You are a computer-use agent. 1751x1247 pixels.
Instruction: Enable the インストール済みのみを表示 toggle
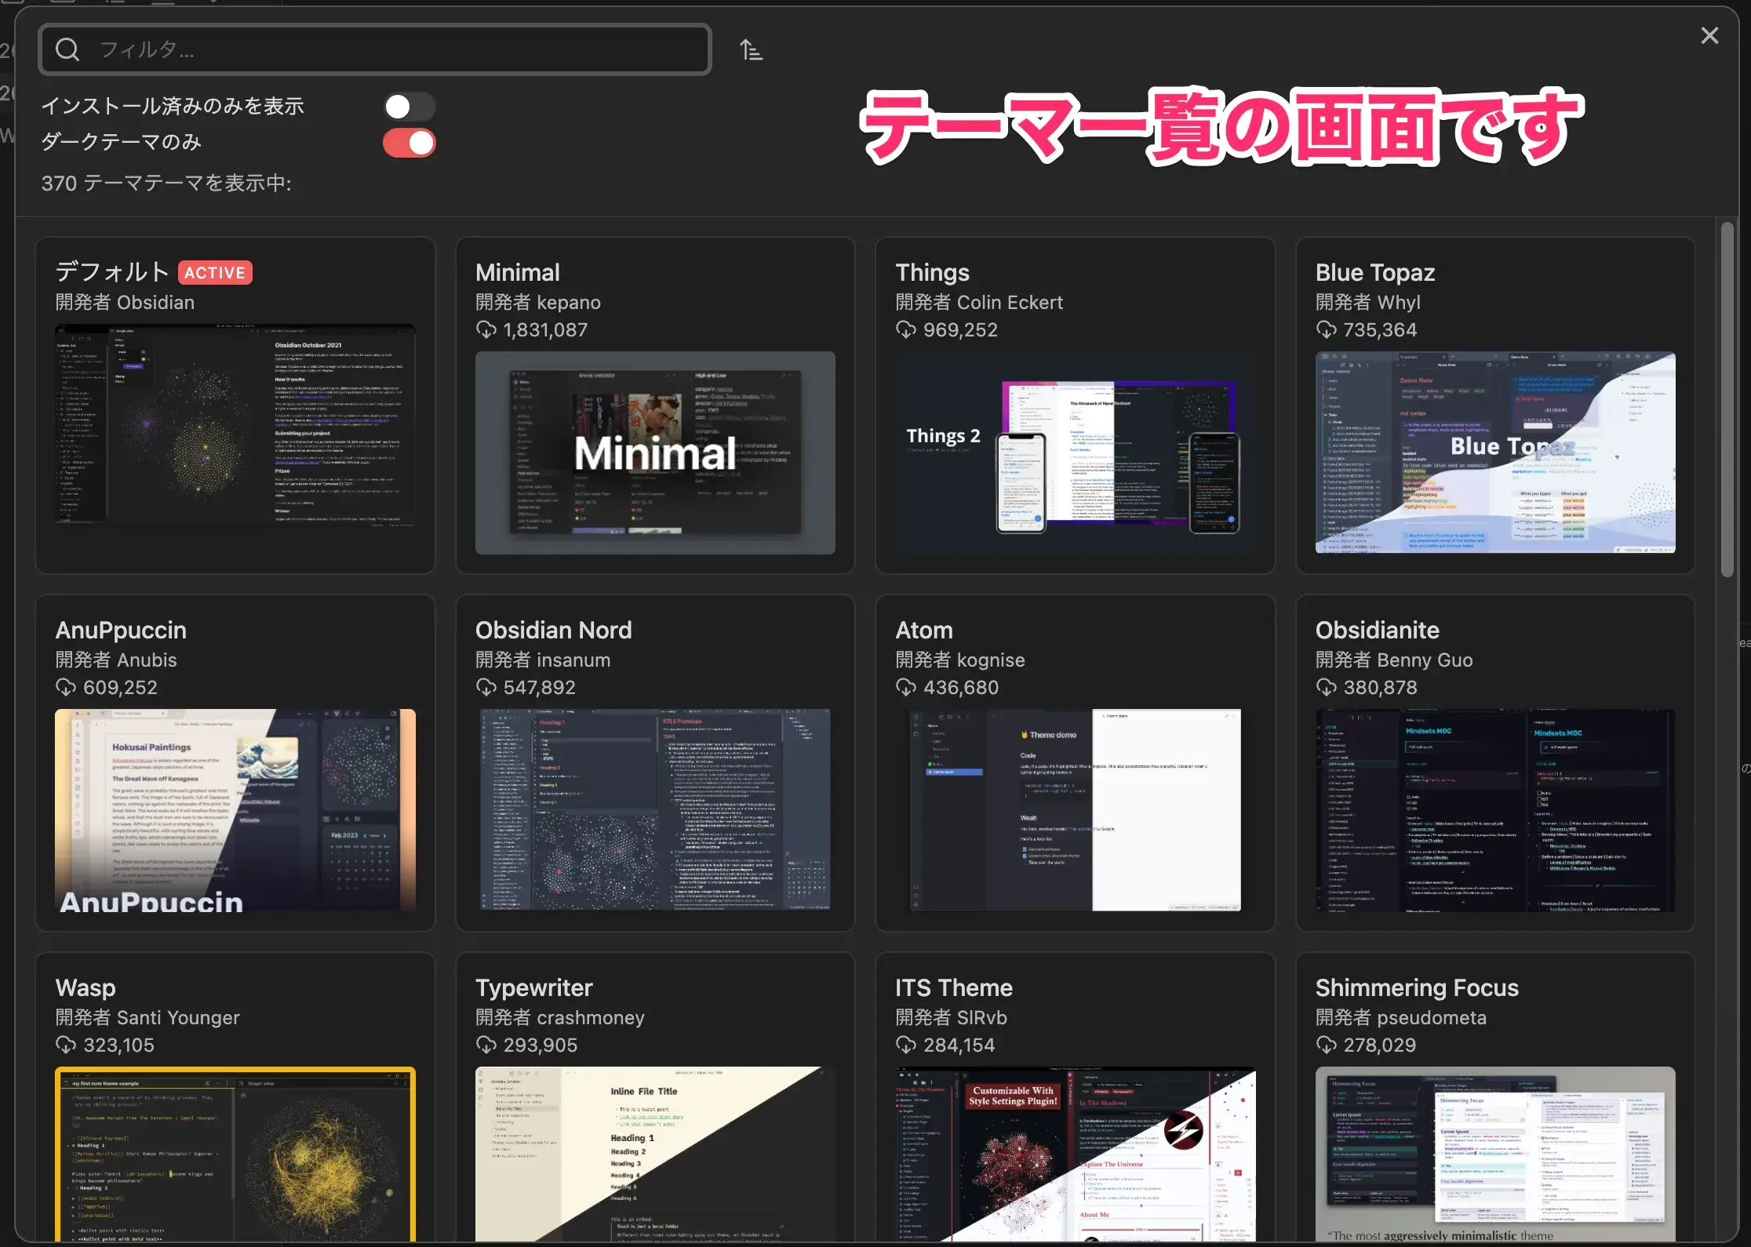pos(409,107)
